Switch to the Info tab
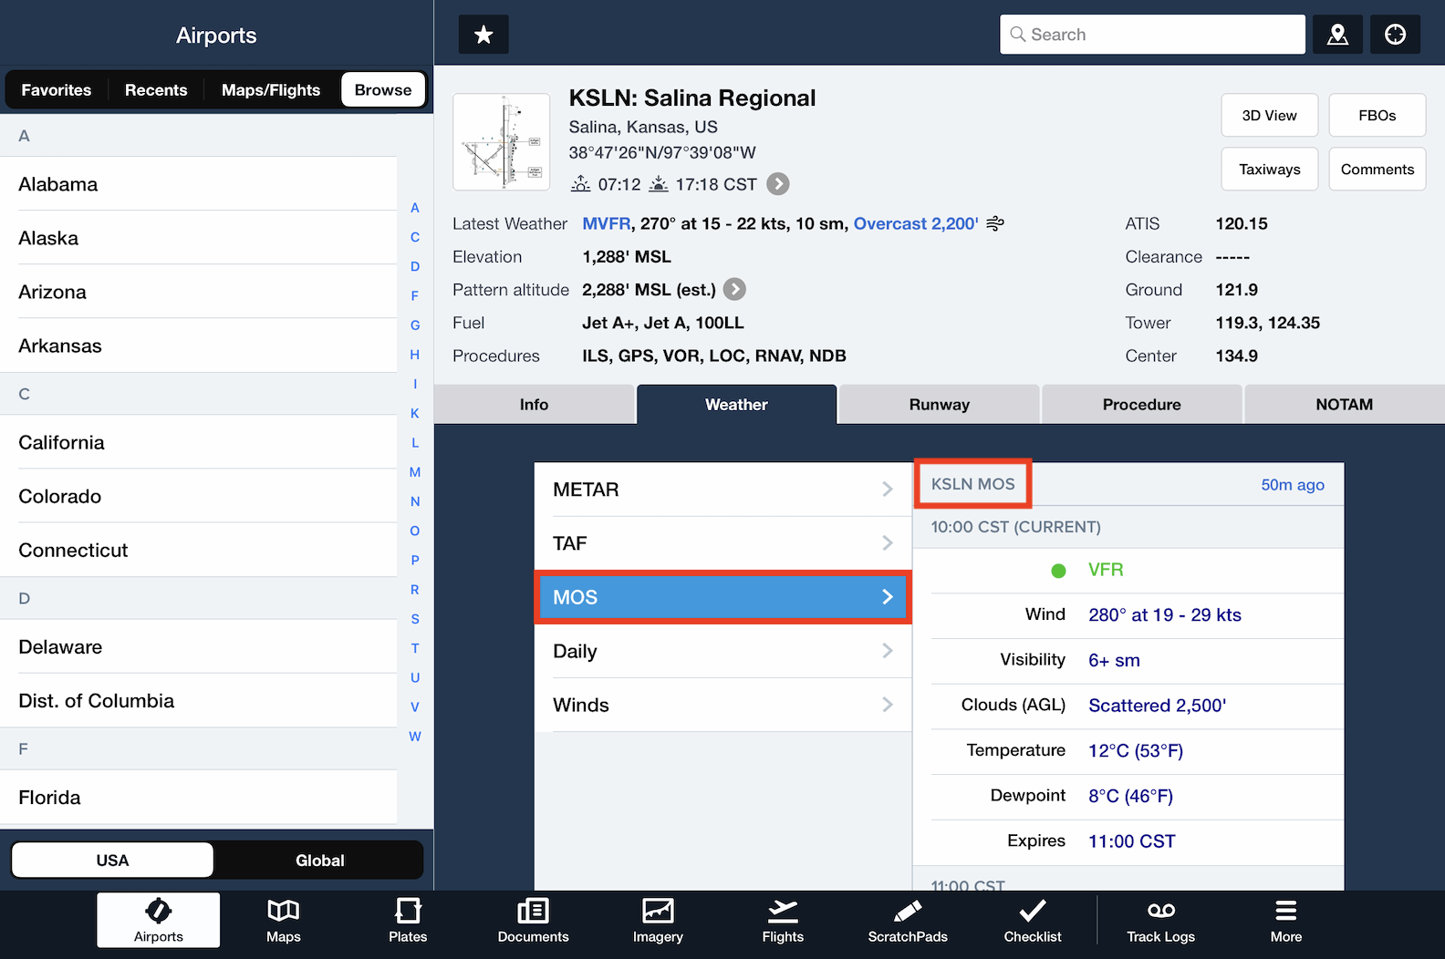 tap(535, 405)
